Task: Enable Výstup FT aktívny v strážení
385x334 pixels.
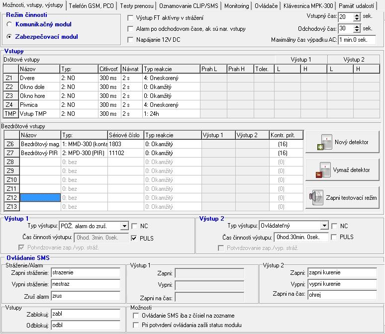Action: coord(130,18)
